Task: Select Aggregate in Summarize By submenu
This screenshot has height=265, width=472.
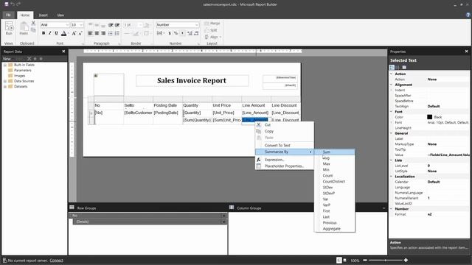Action: pos(334,229)
